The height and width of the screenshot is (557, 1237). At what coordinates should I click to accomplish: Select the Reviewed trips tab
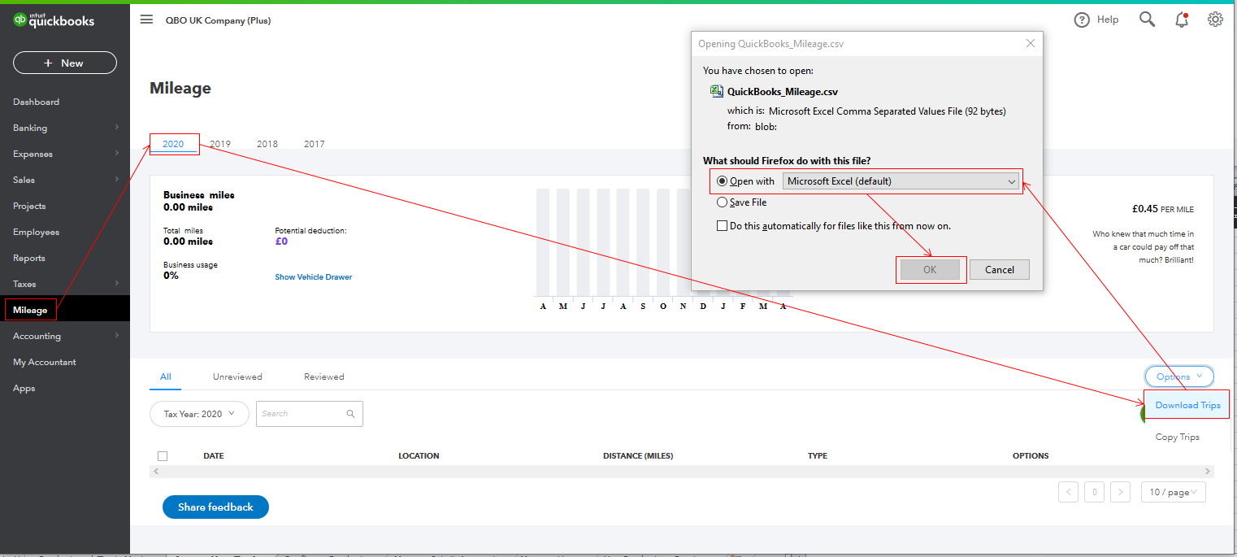324,376
